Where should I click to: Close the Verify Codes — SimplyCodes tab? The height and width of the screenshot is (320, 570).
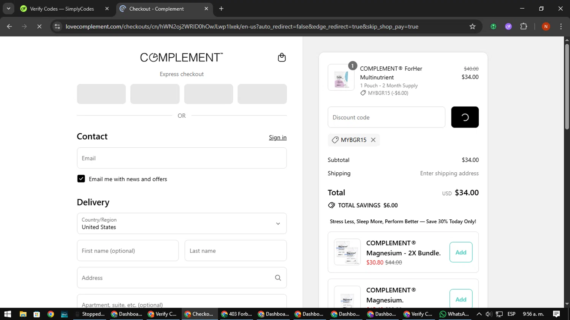point(107,9)
